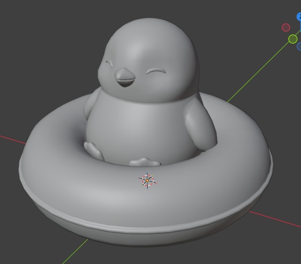
Task: Click the red X axis line at left
Action: point(13,139)
